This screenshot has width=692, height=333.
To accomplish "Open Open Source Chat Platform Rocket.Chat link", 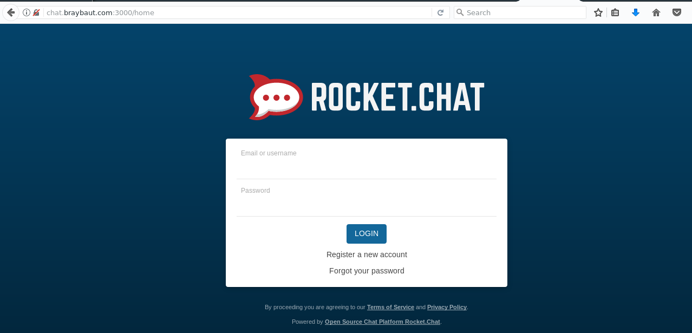I will tap(382, 322).
